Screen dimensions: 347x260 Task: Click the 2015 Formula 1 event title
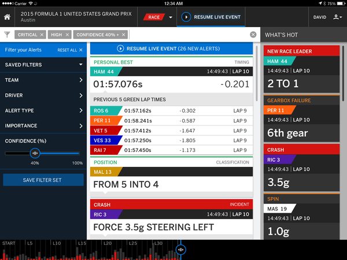pos(76,14)
